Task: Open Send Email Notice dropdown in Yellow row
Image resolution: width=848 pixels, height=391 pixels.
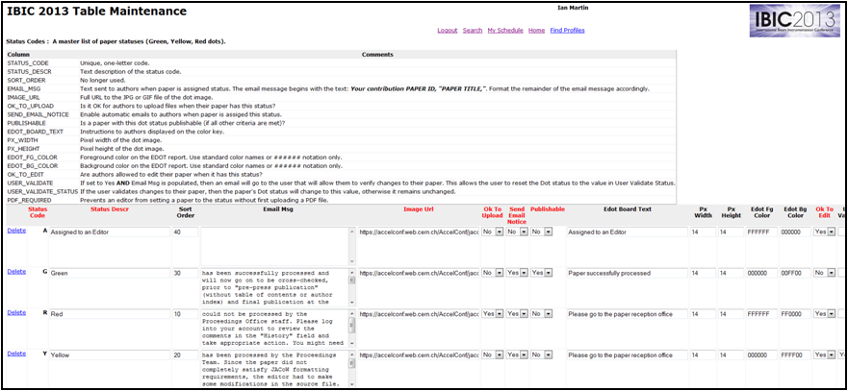Action: [x=517, y=355]
